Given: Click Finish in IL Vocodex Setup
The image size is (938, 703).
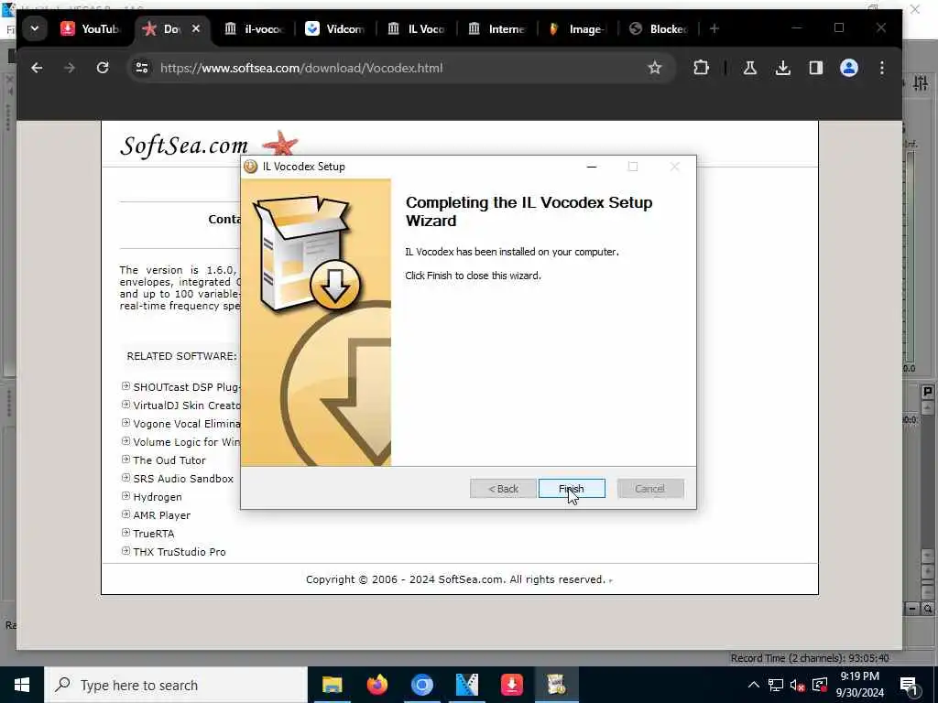Looking at the screenshot, I should 572,489.
